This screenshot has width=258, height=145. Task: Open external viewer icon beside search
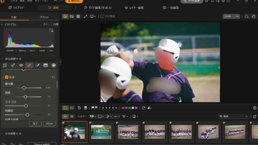pos(255,116)
